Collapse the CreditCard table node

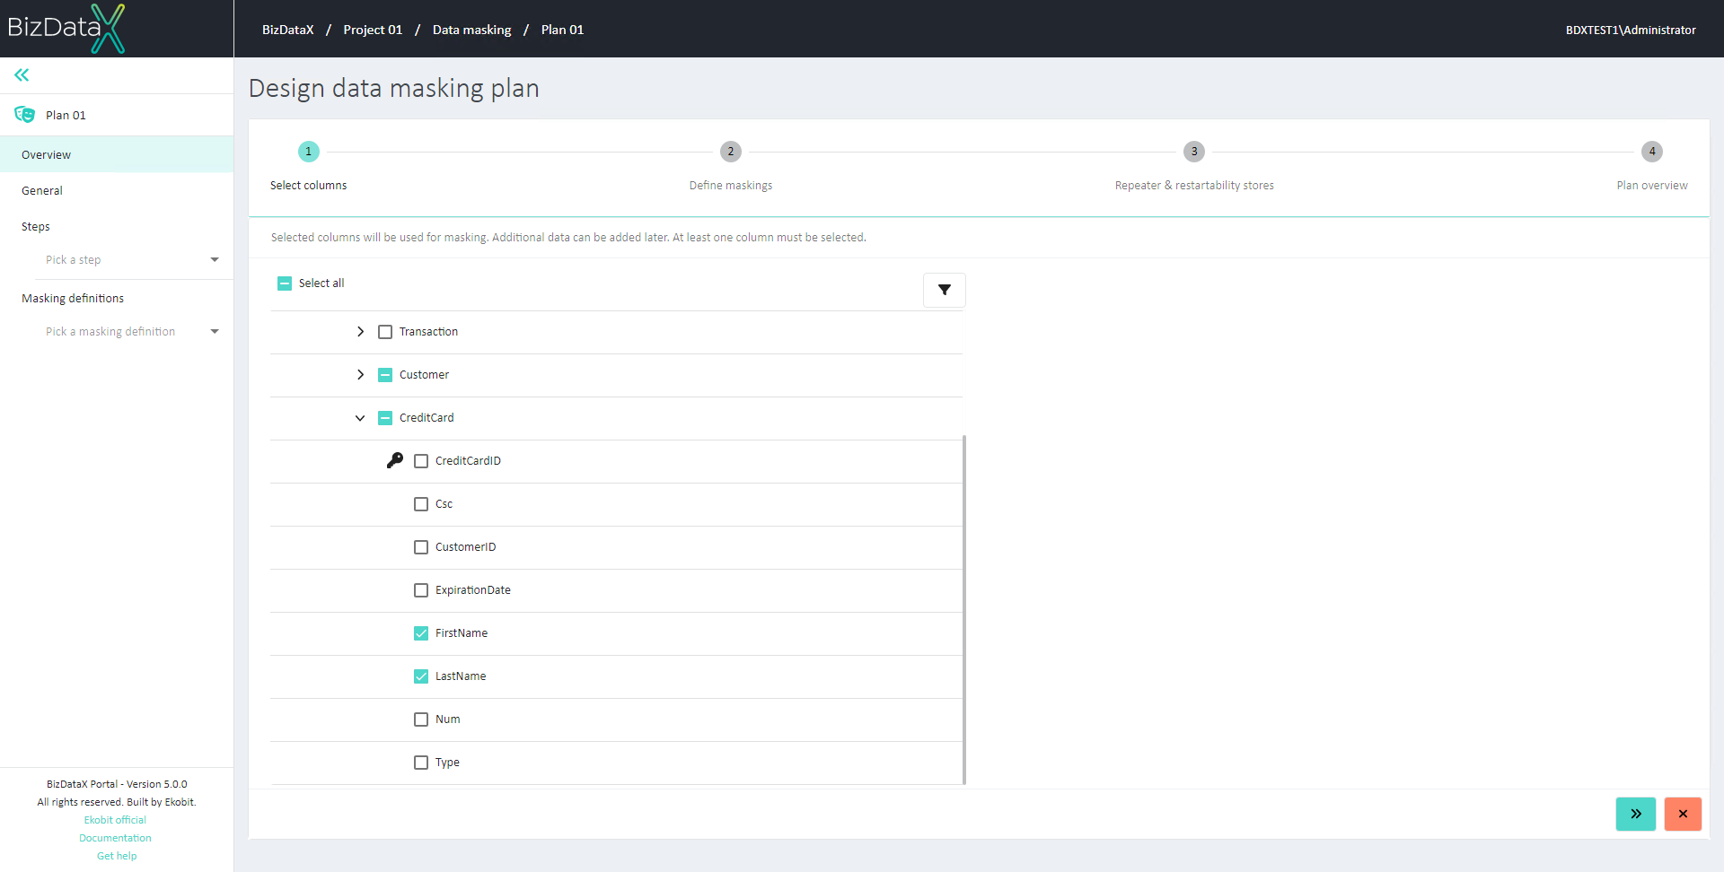[x=360, y=418]
